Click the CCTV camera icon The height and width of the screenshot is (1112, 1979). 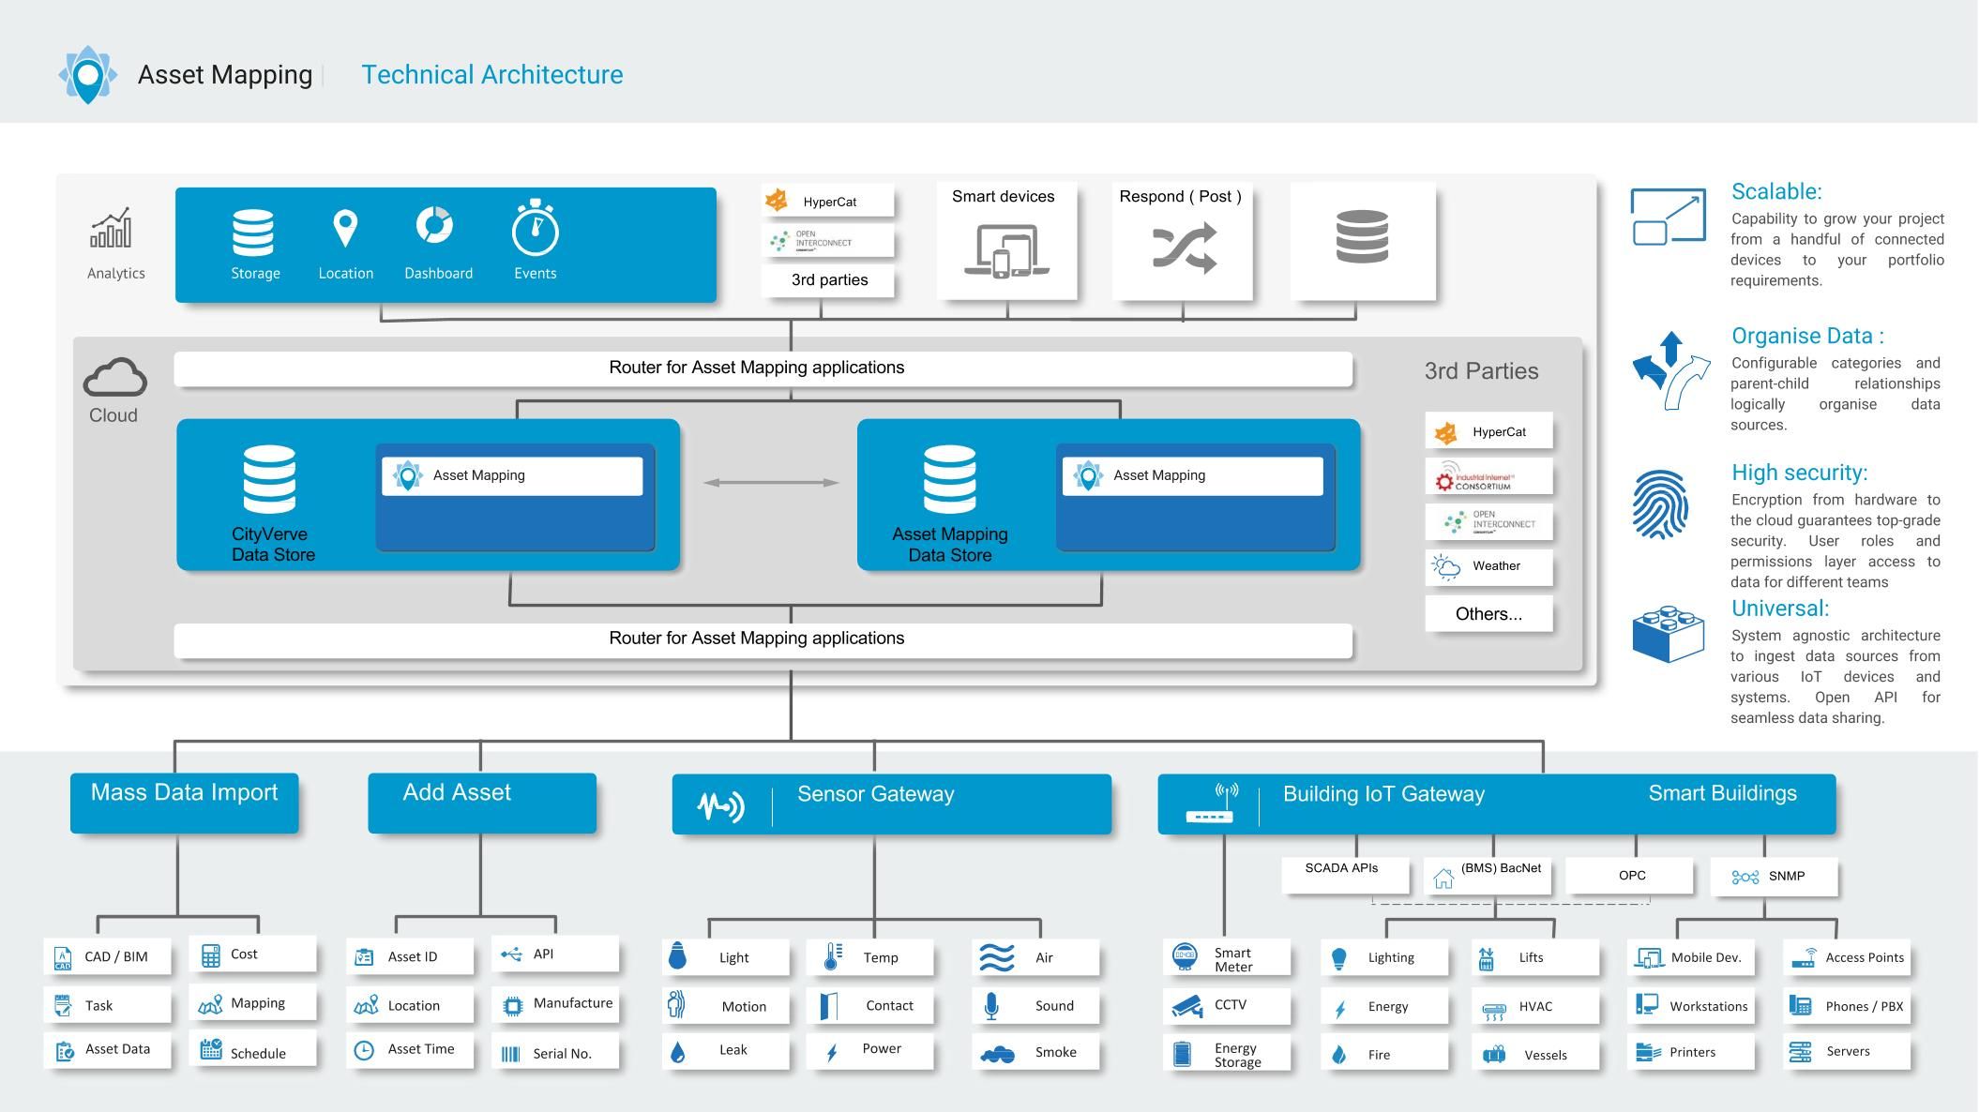pyautogui.click(x=1186, y=1006)
